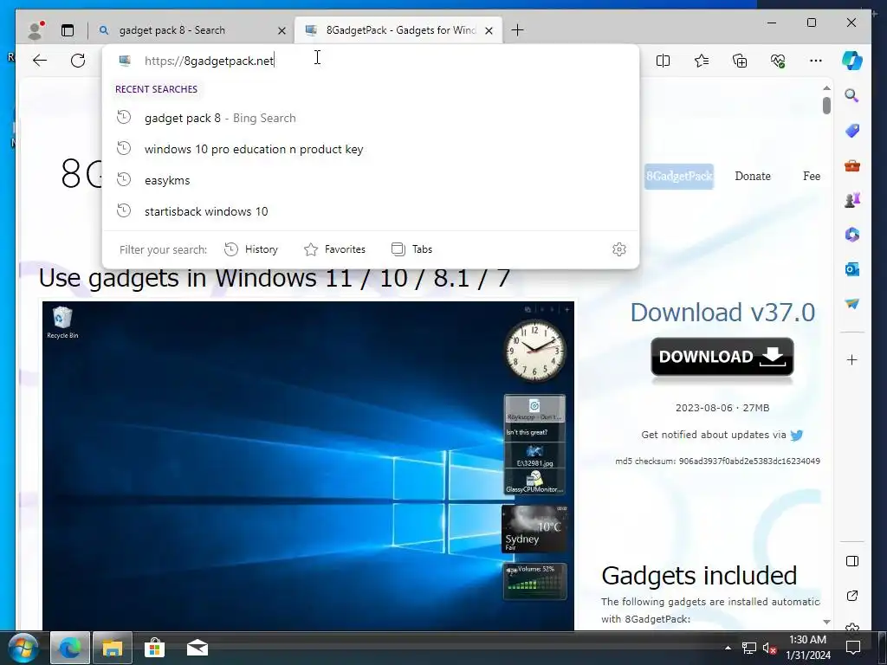This screenshot has height=665, width=887.
Task: Click the black DOWNLOAD button
Action: (x=722, y=357)
